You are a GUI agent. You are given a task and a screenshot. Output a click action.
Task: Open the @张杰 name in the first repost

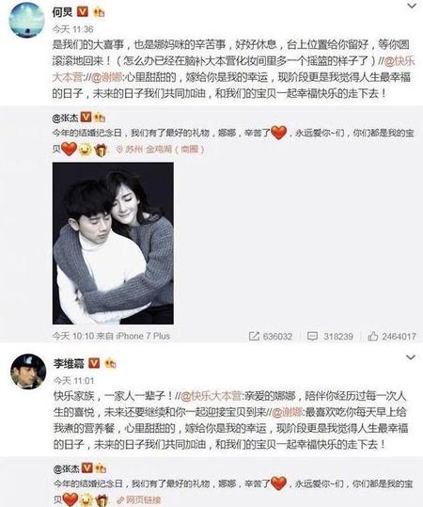point(65,118)
